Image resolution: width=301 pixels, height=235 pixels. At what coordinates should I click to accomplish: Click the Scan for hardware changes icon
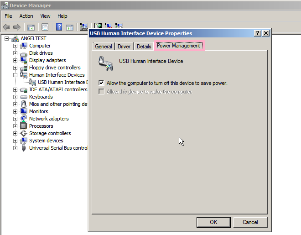click(x=83, y=27)
